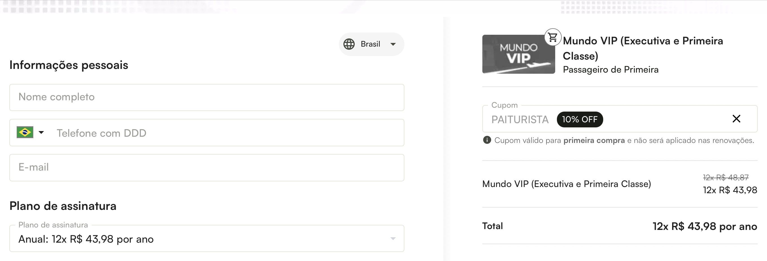Click the Total price 12x R$ 43,98
Screen dimensions: 767x261
[x=705, y=227]
